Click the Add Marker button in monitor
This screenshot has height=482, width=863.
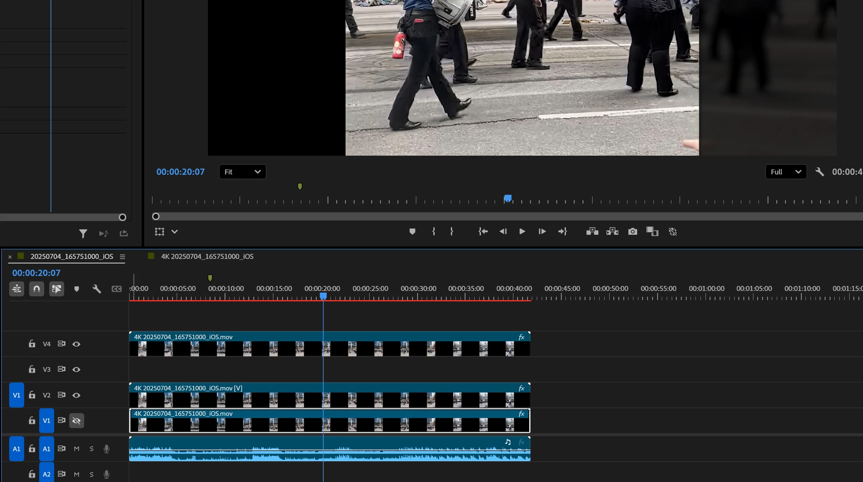coord(412,231)
